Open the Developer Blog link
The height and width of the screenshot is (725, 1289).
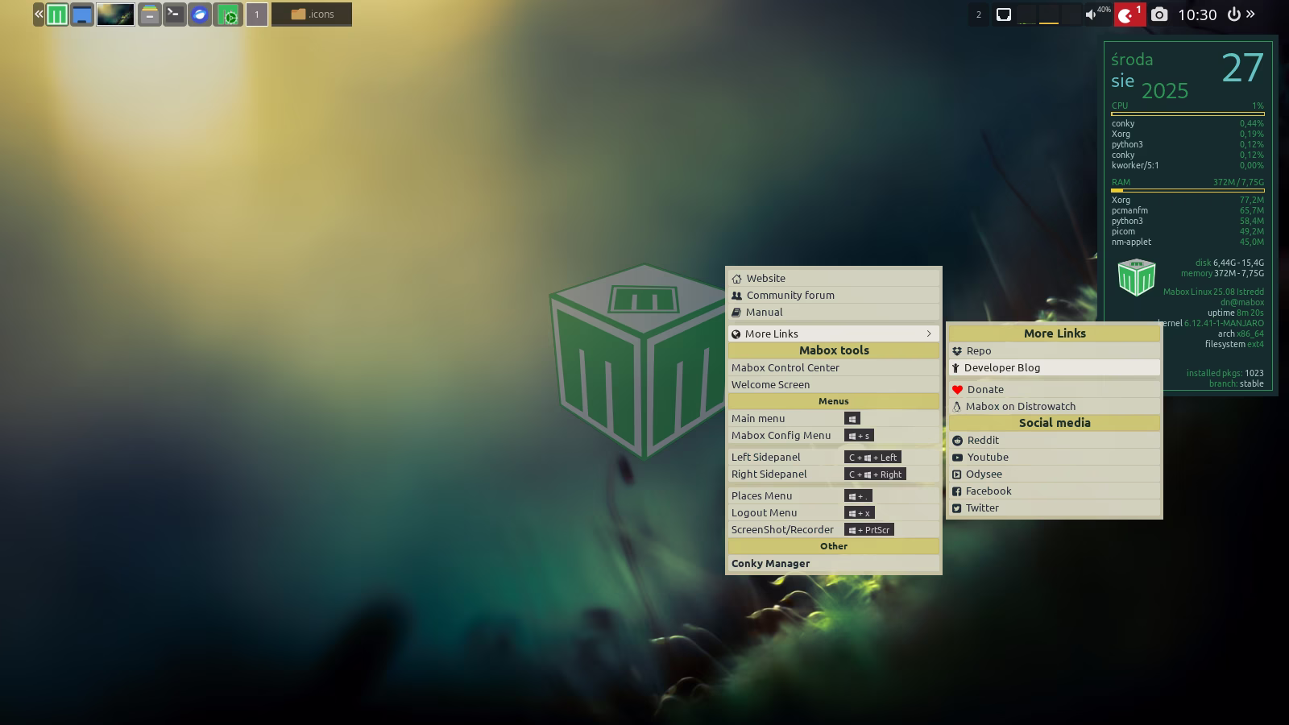pyautogui.click(x=1002, y=367)
